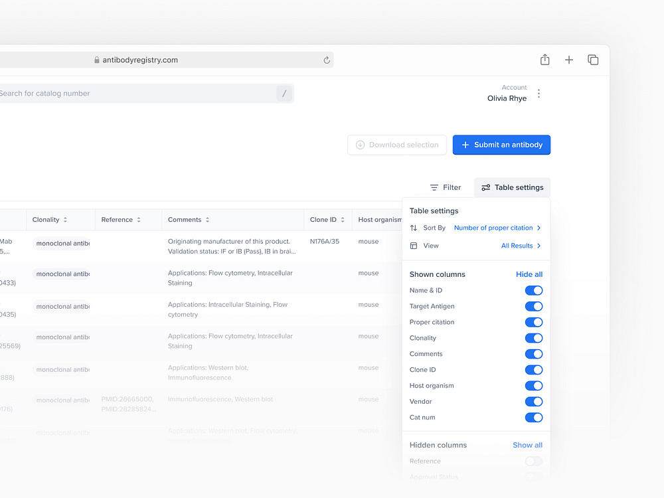This screenshot has width=664, height=498.
Task: Click the sort arrows icon beside Sort By
Action: point(413,228)
